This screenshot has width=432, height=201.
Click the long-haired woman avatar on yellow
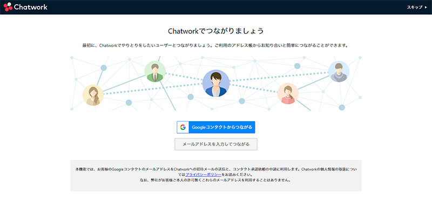click(x=93, y=95)
